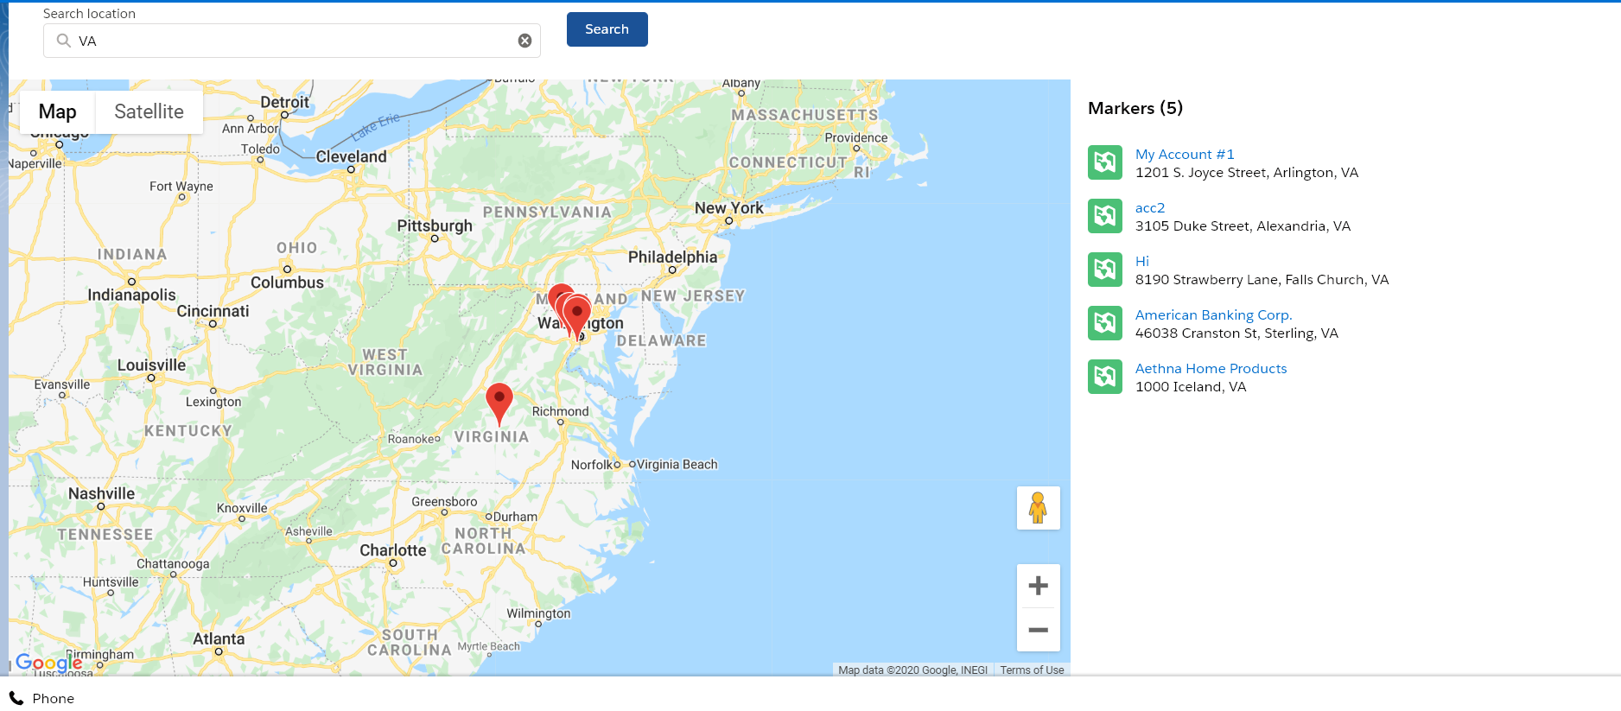Open the Terms of Use link
Screen dimensions: 1621x711
pyautogui.click(x=1032, y=670)
